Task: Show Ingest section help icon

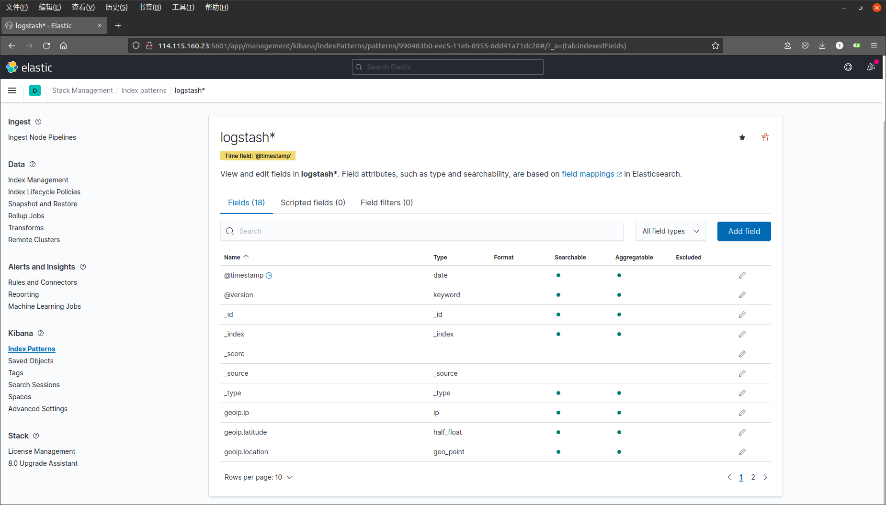Action: pos(38,122)
